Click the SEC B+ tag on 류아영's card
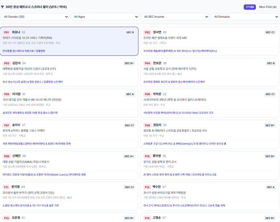The height and width of the screenshot is (222, 280). 270,156
